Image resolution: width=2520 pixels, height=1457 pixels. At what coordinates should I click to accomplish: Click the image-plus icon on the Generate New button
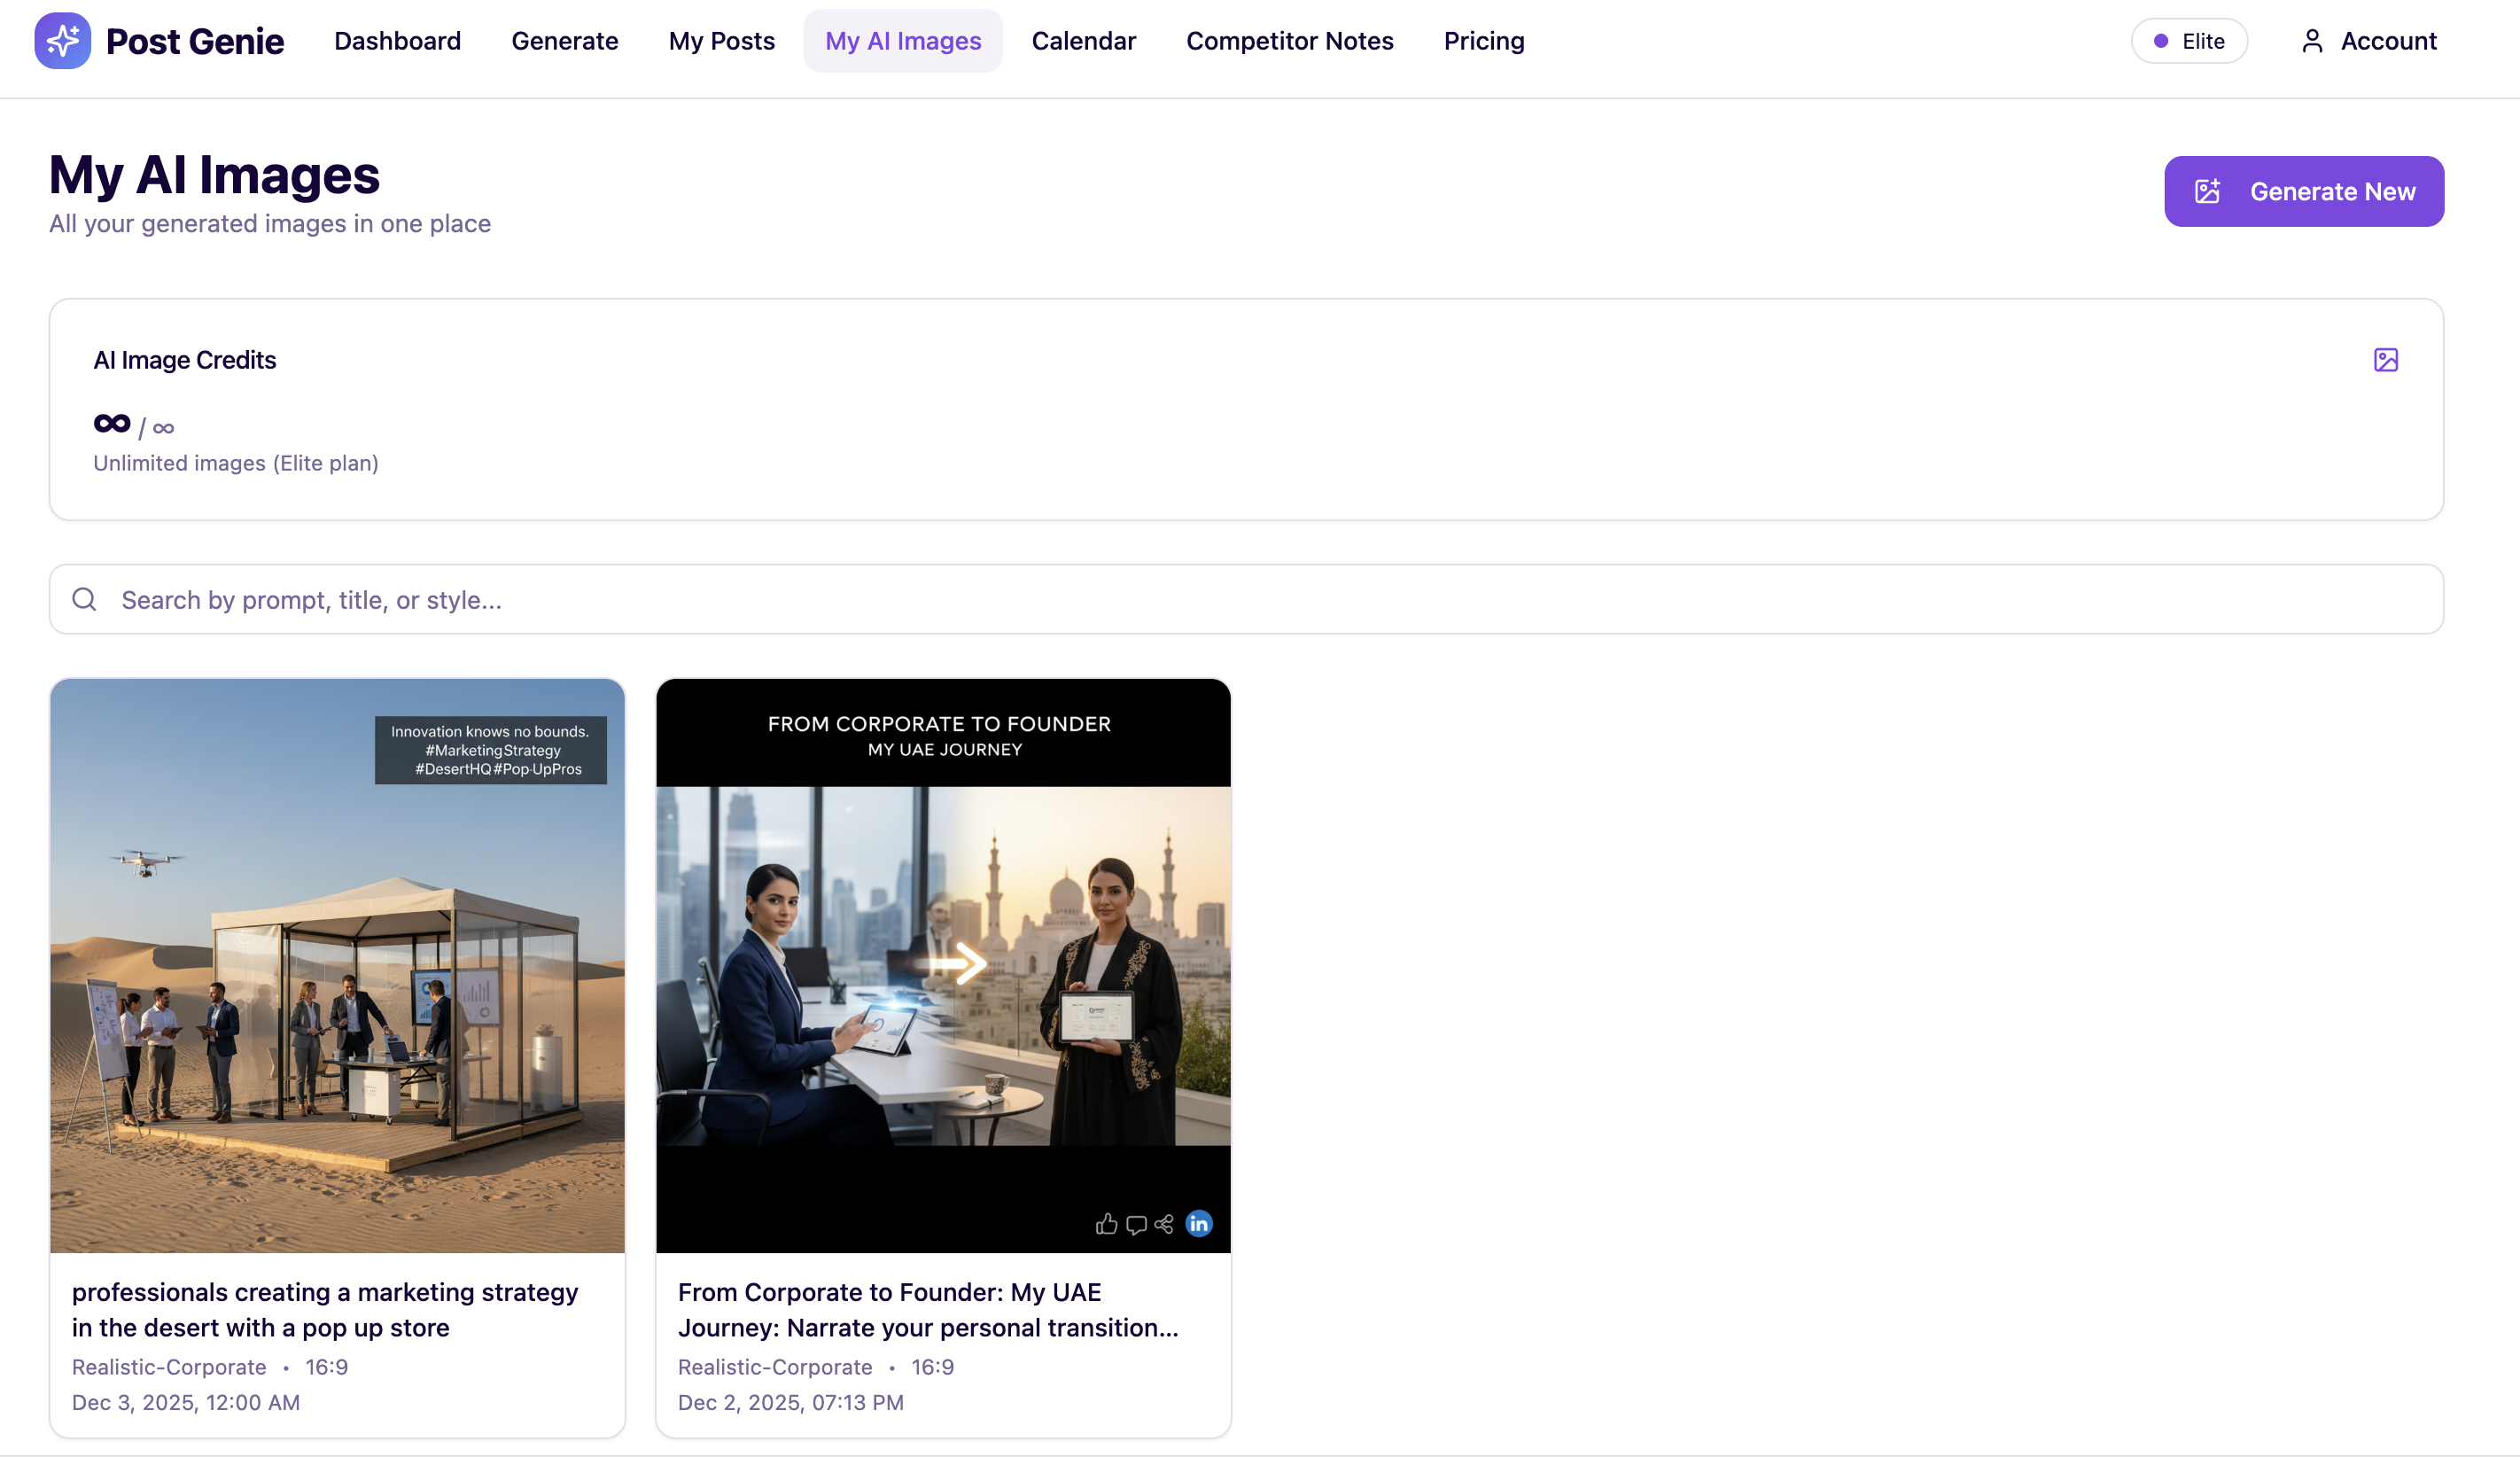(2207, 191)
